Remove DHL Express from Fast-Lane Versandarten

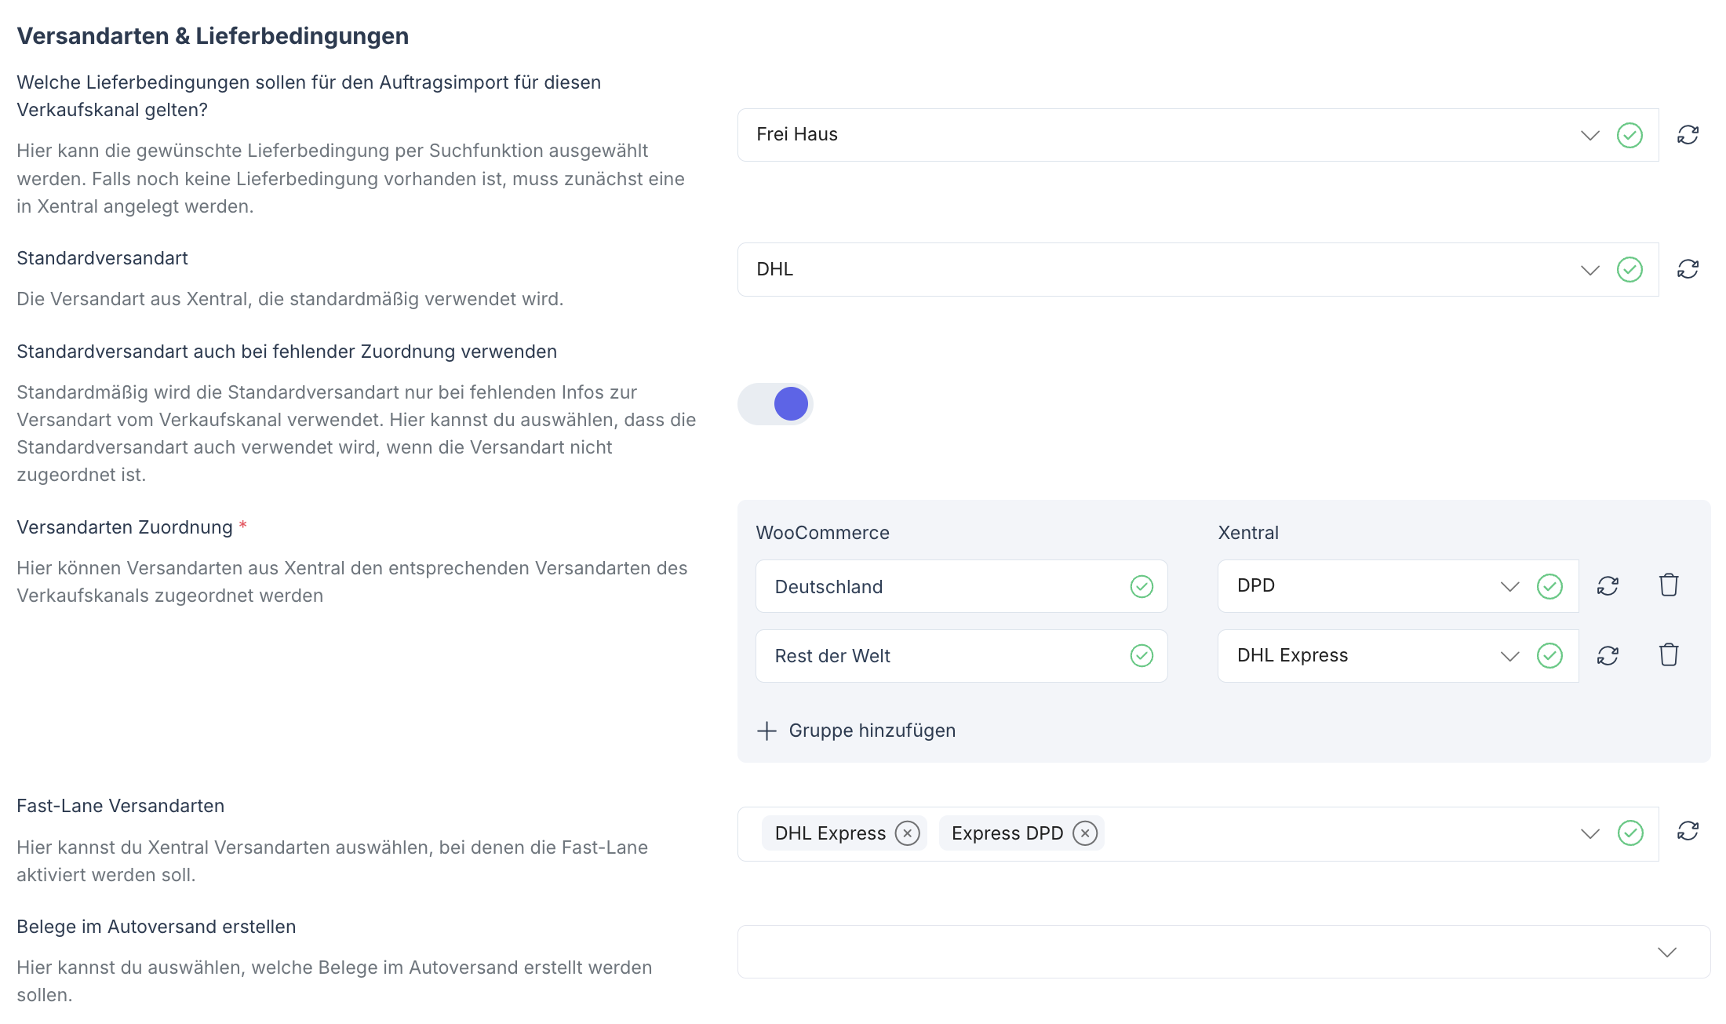point(907,833)
